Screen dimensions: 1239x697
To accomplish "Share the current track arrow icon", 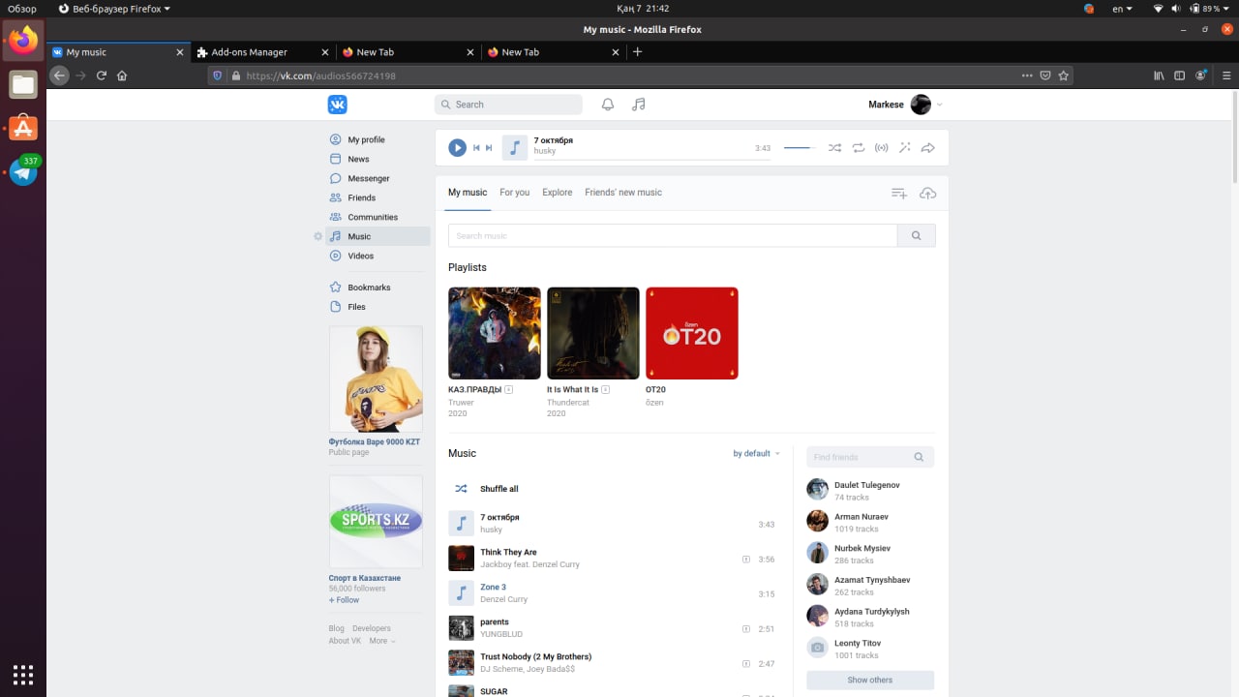I will pos(927,148).
